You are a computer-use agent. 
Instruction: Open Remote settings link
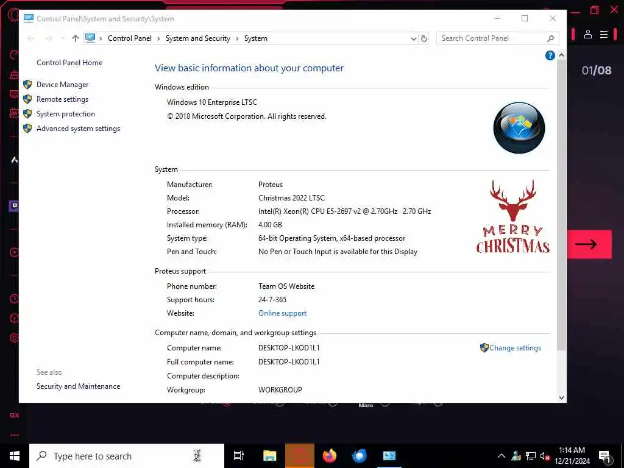click(63, 99)
